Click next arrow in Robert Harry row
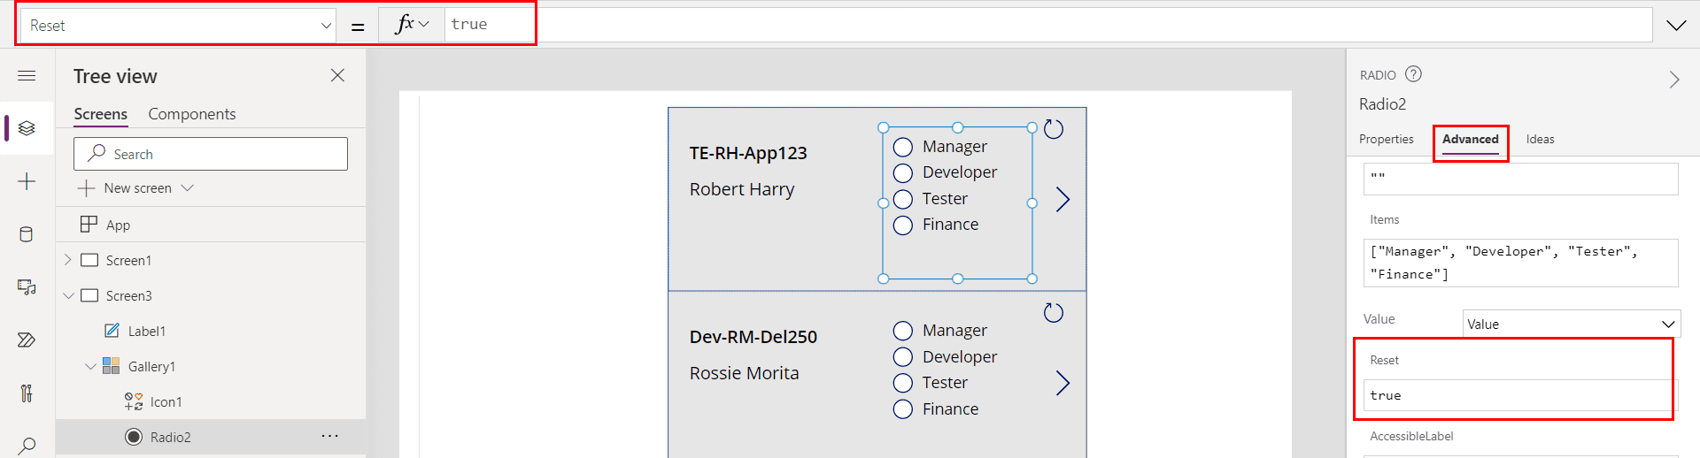 [x=1062, y=200]
